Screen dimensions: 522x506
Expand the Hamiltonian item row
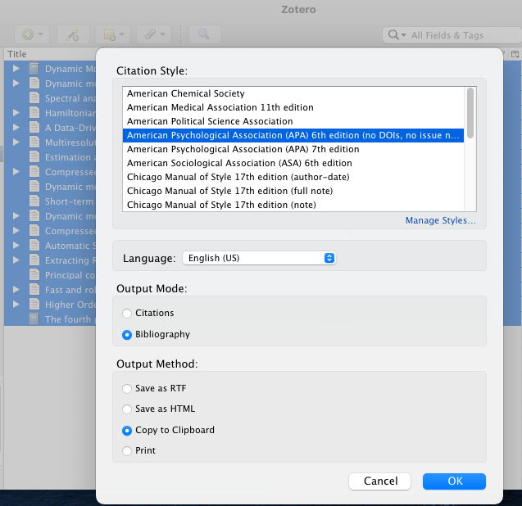[16, 113]
